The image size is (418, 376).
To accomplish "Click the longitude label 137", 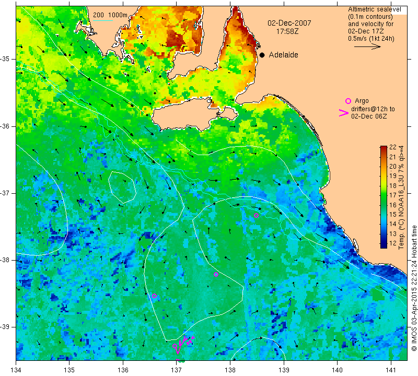I will click(177, 370).
